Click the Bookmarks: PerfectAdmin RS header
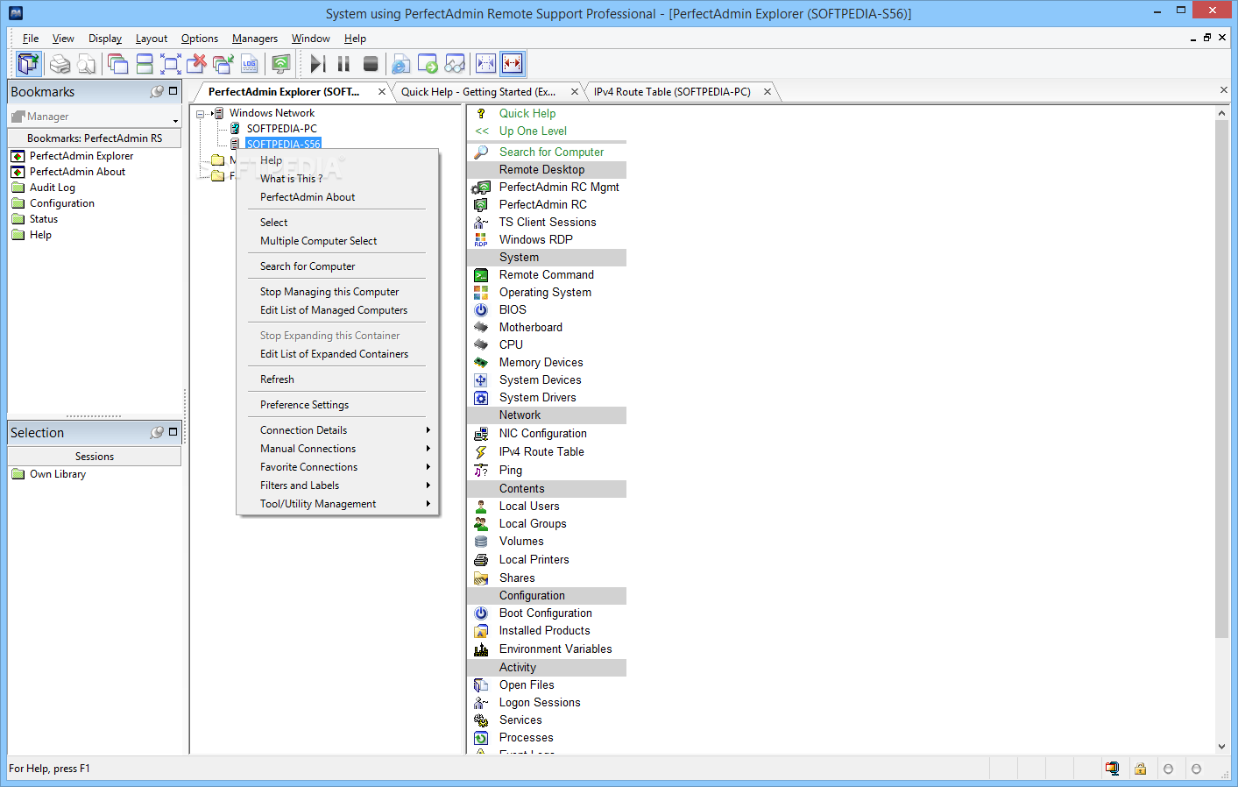The image size is (1238, 787). point(95,138)
